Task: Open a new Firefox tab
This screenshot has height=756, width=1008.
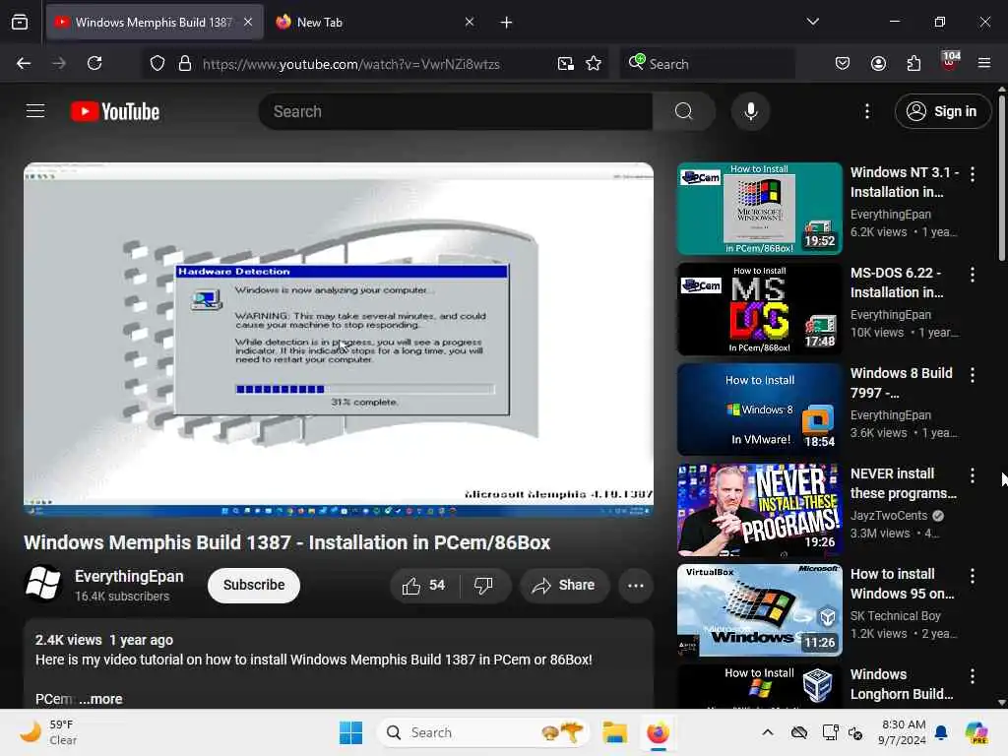Action: (506, 23)
